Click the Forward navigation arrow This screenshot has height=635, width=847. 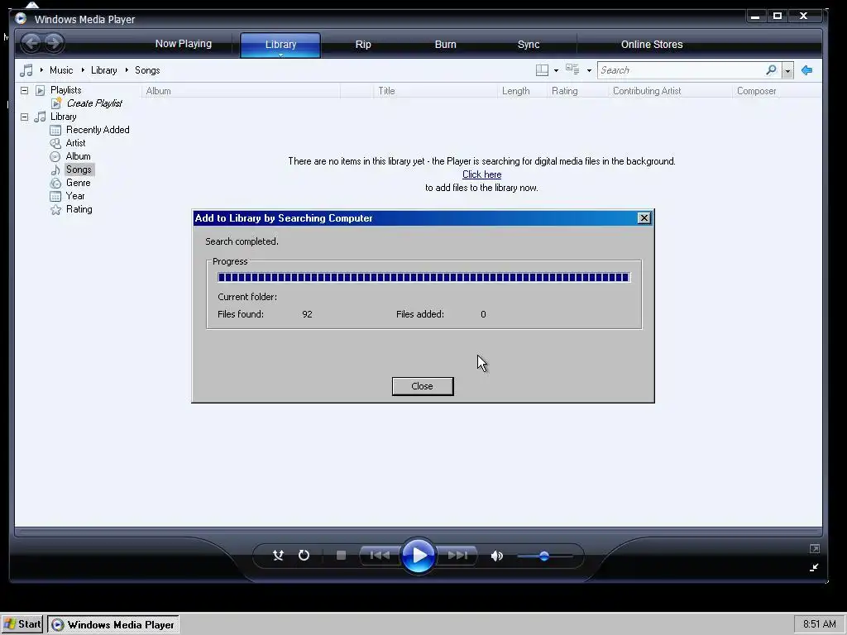(54, 43)
